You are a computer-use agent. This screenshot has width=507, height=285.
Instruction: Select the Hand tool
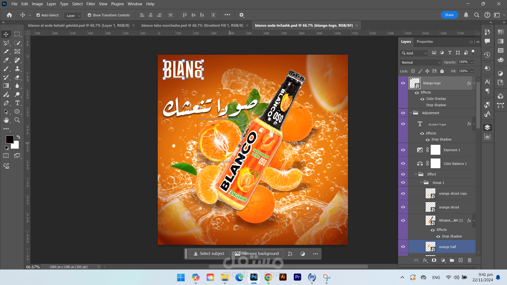[6, 120]
